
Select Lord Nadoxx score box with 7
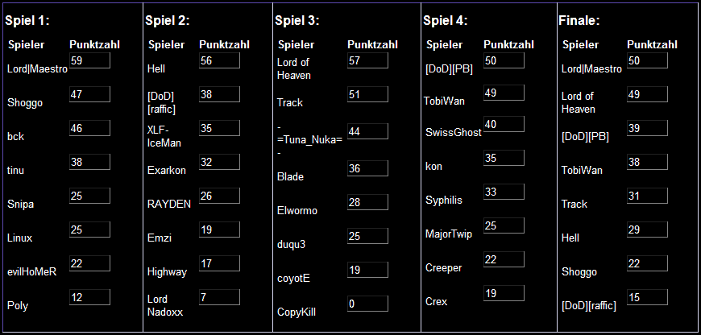click(219, 297)
